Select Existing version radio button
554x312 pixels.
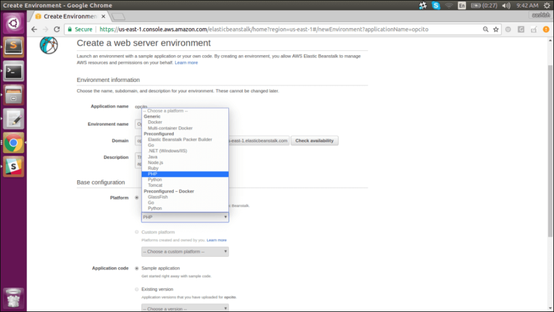(x=137, y=289)
